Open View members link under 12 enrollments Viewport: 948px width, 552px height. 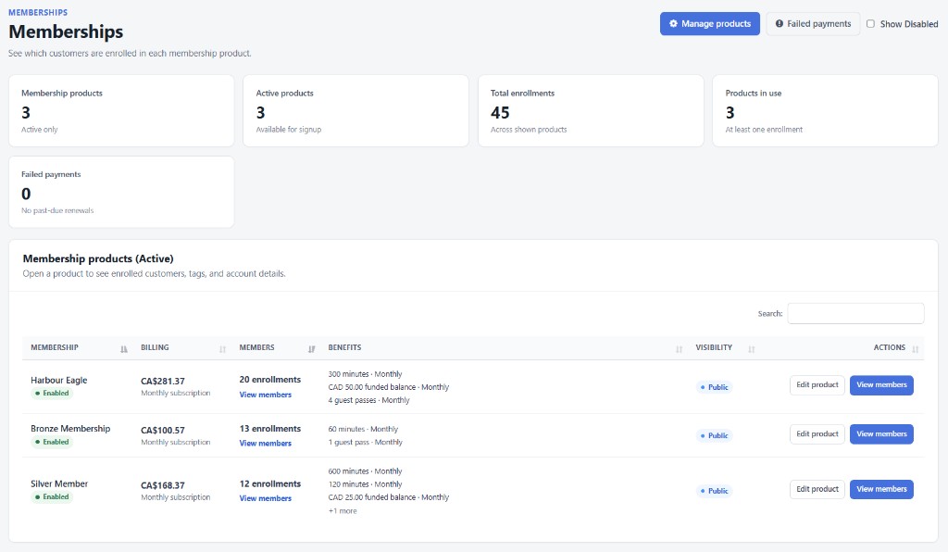pos(266,498)
